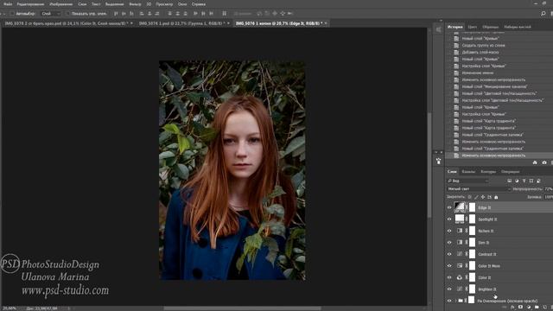Open the Справка menu
Screen dimensions: 553x311
pos(199,4)
